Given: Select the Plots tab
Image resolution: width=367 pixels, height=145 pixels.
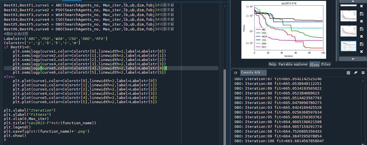Looking at the screenshot, I should 314,64.
